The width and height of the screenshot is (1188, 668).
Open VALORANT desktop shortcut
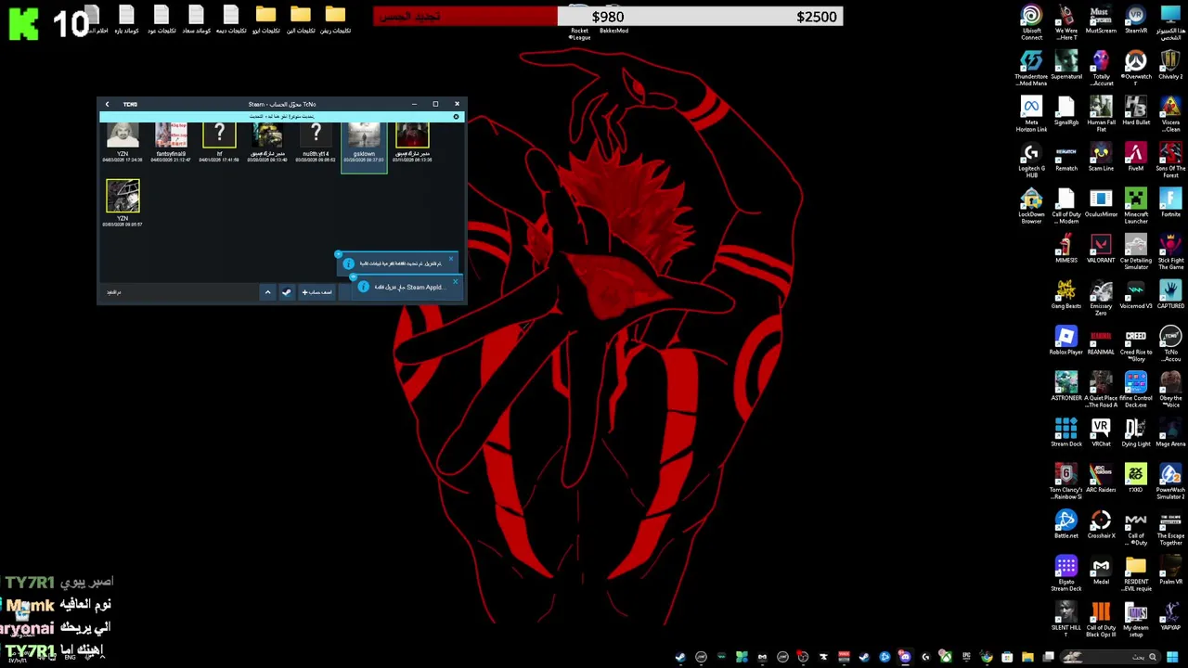tap(1101, 250)
